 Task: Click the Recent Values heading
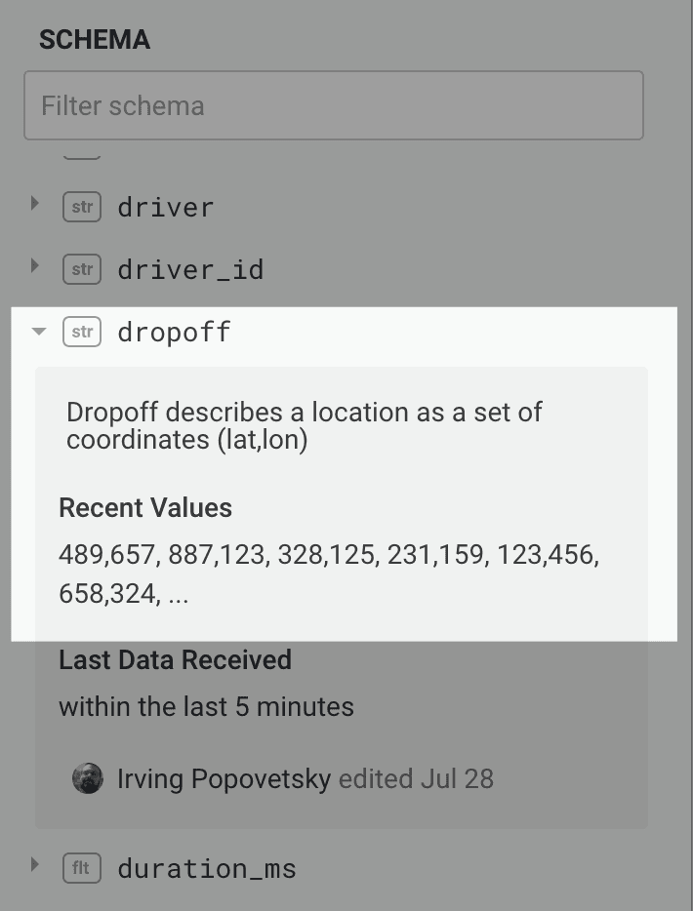click(x=145, y=508)
